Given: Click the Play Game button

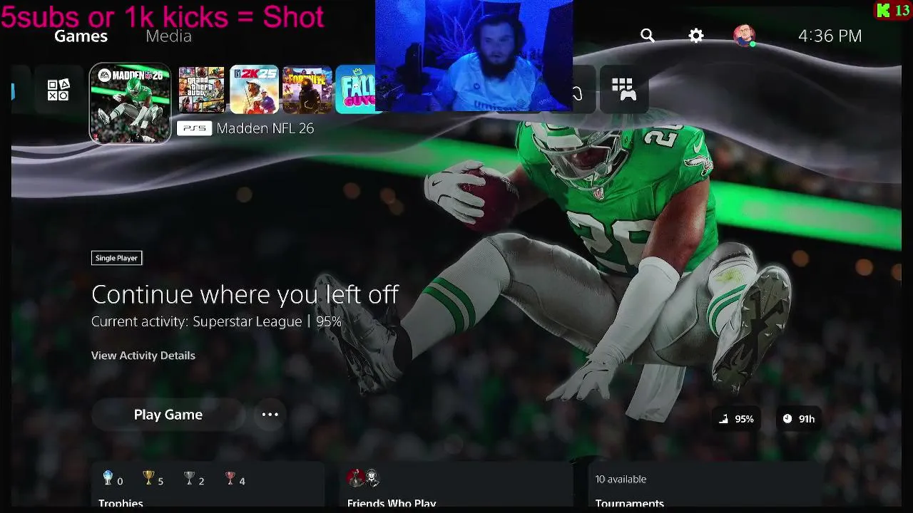Looking at the screenshot, I should pyautogui.click(x=168, y=415).
